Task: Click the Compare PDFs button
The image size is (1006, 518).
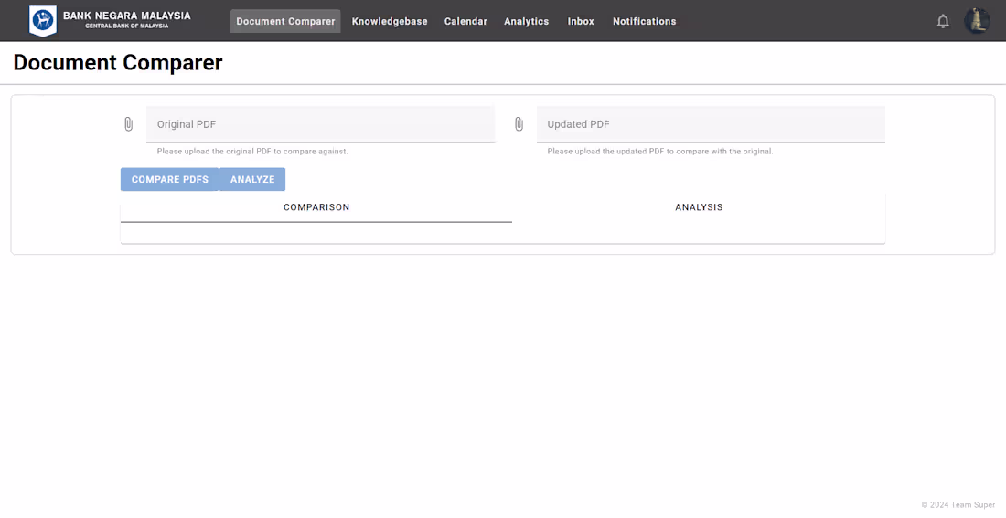Action: (x=170, y=179)
